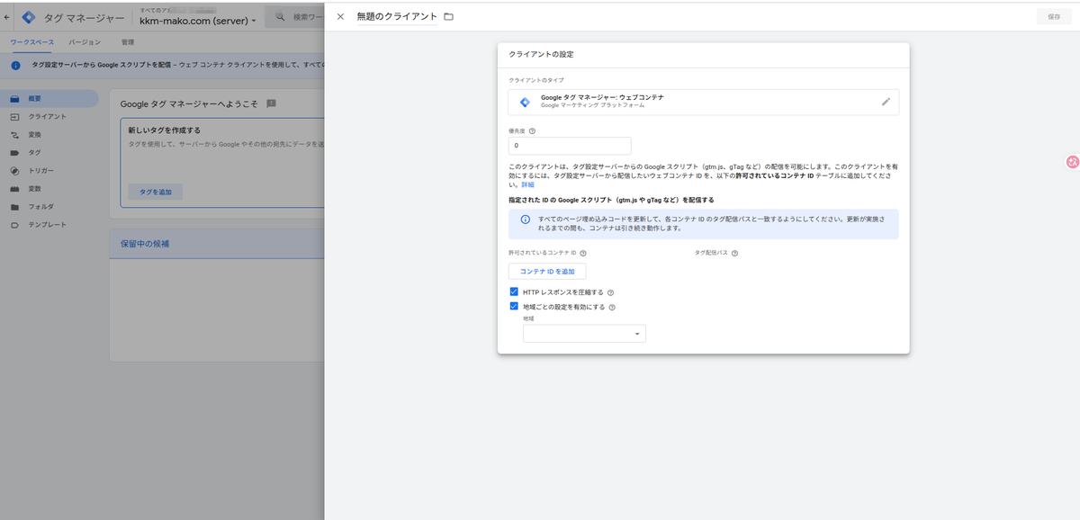Open help icon beside タグ配信パス
1080x520 pixels.
734,254
